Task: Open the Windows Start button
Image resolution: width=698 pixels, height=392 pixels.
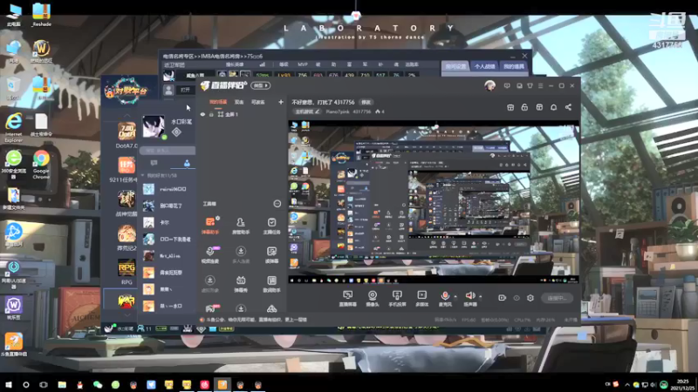Action: pyautogui.click(x=9, y=384)
